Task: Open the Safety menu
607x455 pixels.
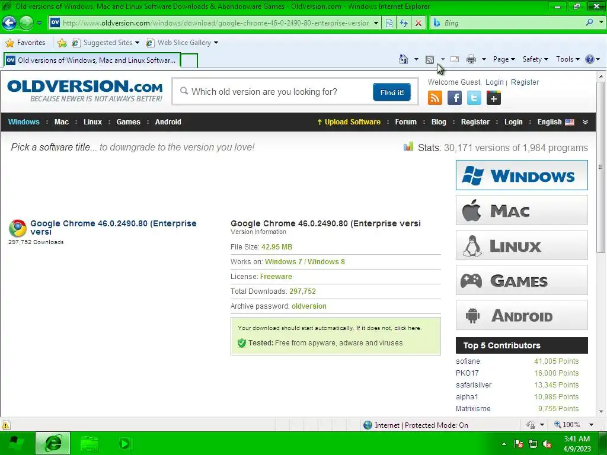Action: 535,59
